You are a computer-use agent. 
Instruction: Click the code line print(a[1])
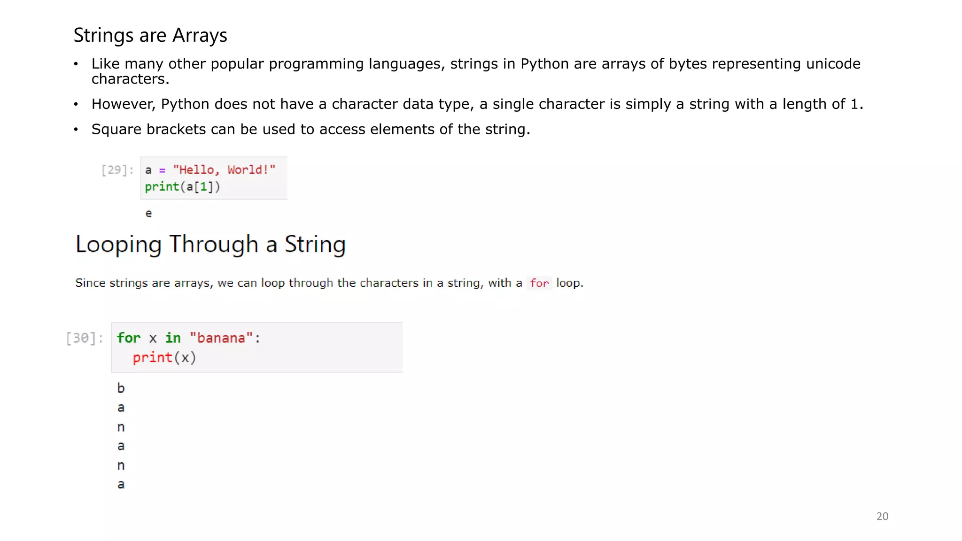click(x=182, y=187)
